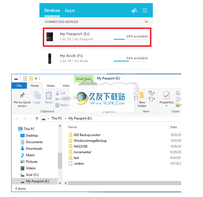Viewport: 203px width, 197px height.
Task: Click the My Passport drive image
Action: coord(50,37)
